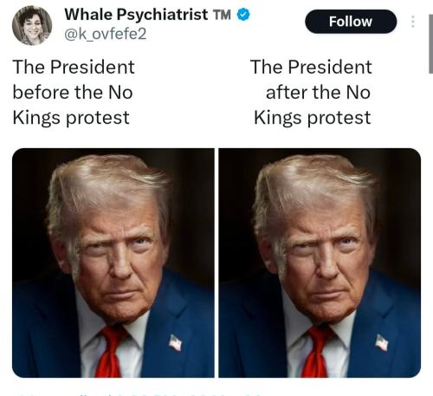This screenshot has height=396, width=433.
Task: Click the flag lapel pin in left photo
Action: pos(175,342)
